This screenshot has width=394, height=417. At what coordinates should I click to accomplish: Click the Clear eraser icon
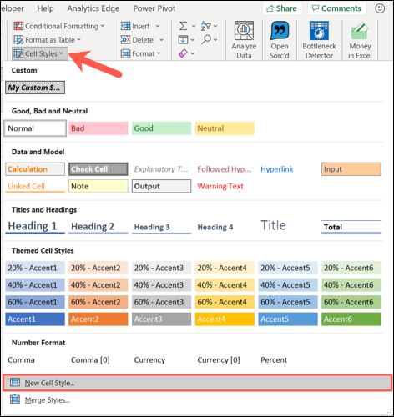pyautogui.click(x=183, y=53)
